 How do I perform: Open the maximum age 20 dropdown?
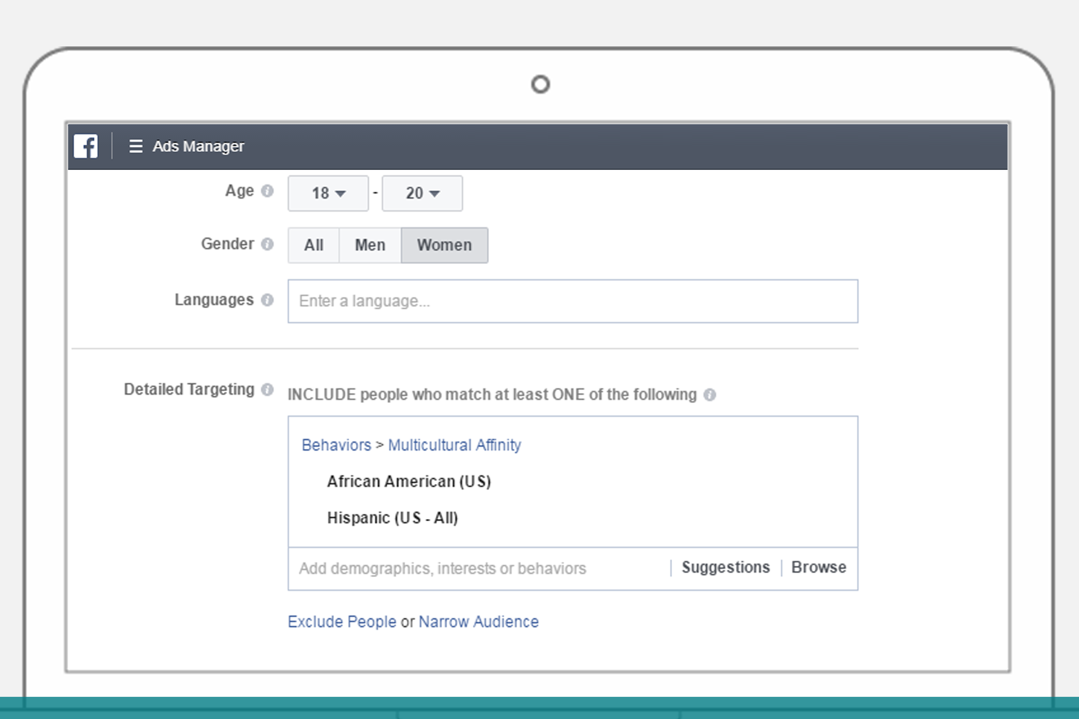[422, 193]
